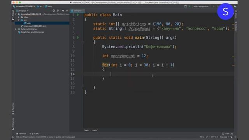
Task: Click UTF-8 encoding in status bar
Action: click(214, 137)
